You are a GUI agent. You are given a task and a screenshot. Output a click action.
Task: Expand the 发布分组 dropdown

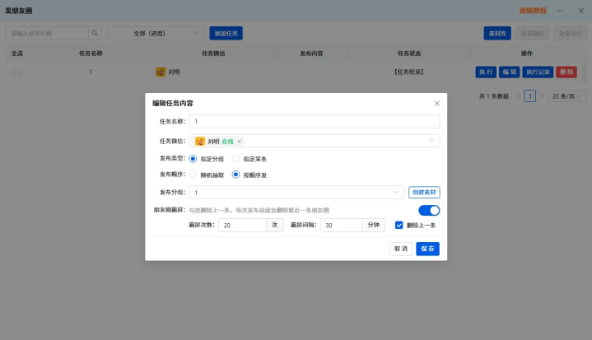coord(296,193)
